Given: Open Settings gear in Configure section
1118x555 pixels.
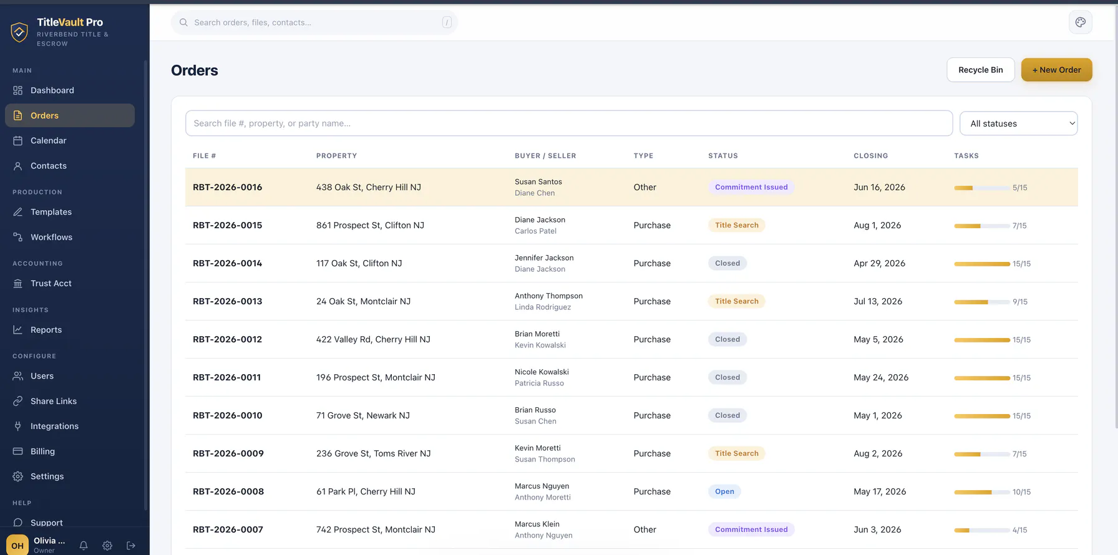Looking at the screenshot, I should pyautogui.click(x=18, y=476).
